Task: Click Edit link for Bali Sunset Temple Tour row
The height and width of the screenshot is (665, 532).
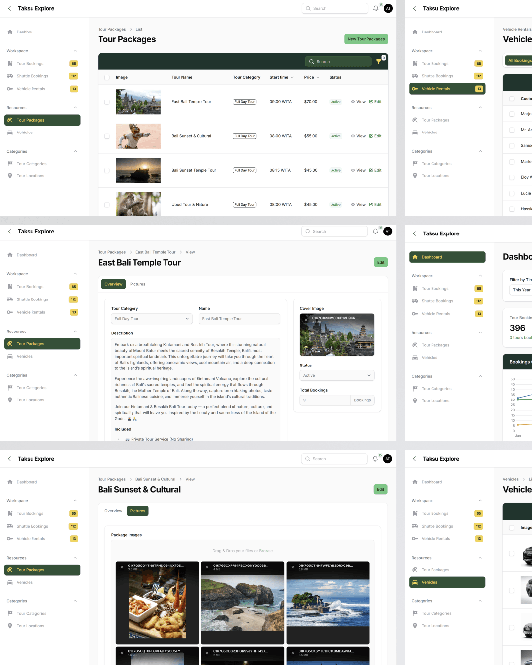Action: click(375, 170)
